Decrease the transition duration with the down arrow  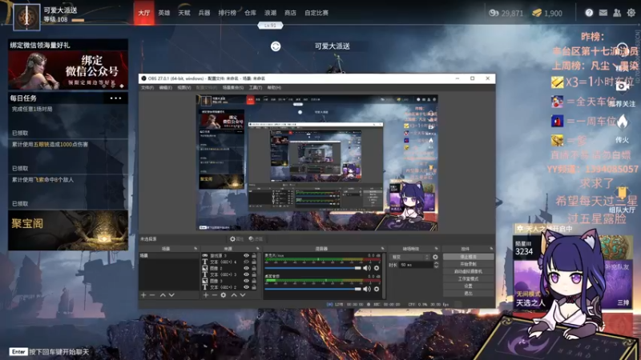pos(436,266)
